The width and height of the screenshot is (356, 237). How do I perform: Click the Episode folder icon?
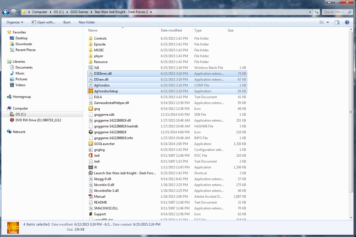tap(90, 44)
